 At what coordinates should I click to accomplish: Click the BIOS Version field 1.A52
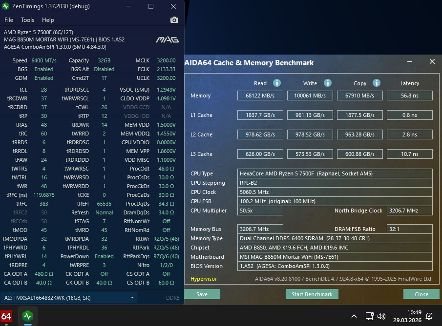point(335,266)
